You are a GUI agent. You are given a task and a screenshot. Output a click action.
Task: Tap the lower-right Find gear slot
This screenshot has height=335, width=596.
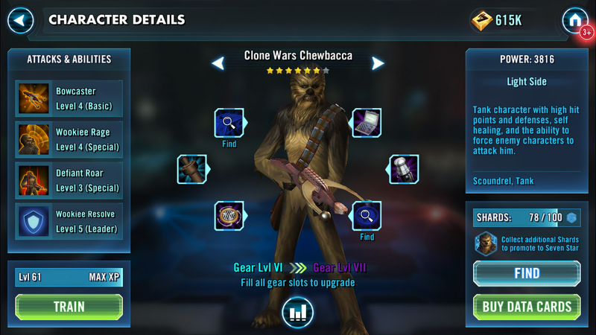click(367, 216)
